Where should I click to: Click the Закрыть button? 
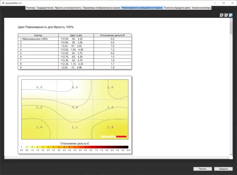point(223,169)
